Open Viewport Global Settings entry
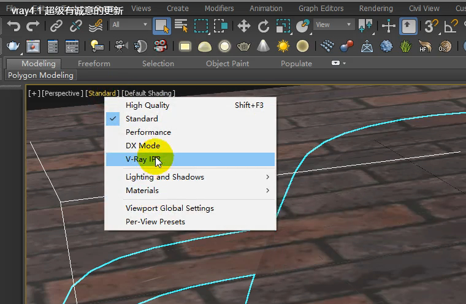Image resolution: width=466 pixels, height=304 pixels. 170,208
